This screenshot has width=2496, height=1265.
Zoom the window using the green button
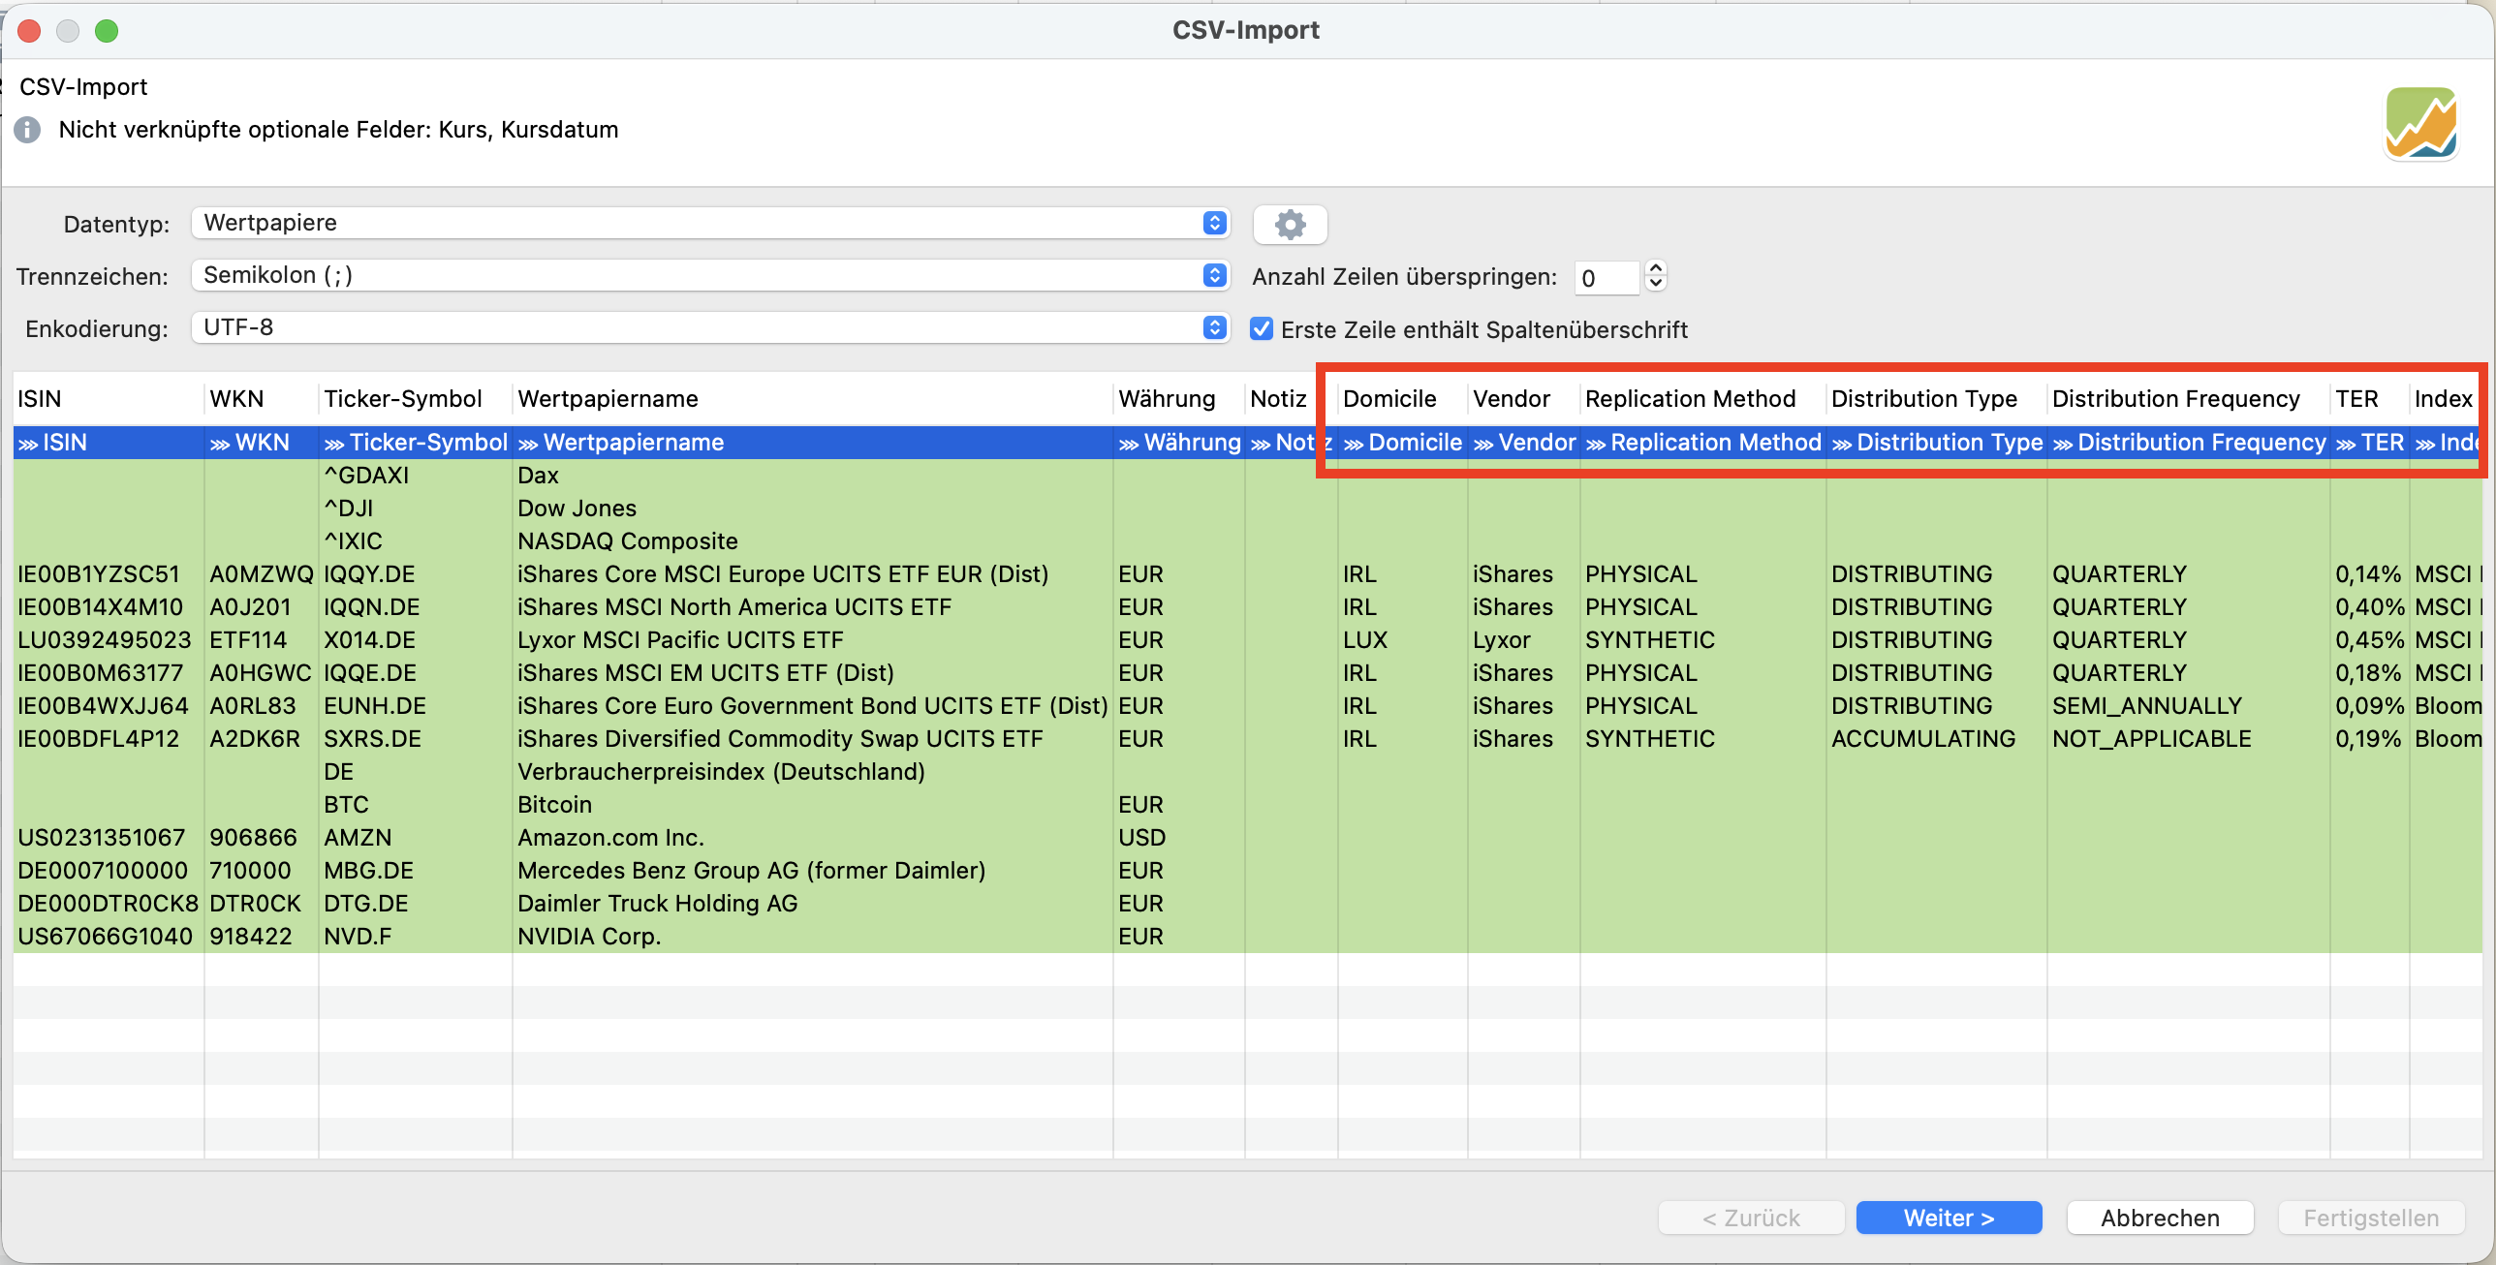[x=107, y=31]
